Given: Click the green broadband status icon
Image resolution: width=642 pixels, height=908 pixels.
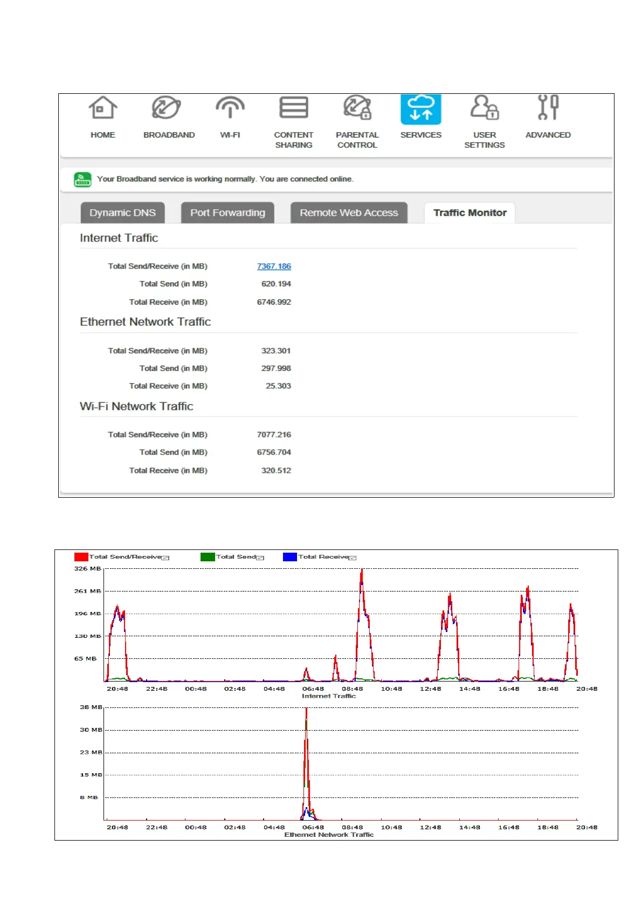Looking at the screenshot, I should (82, 180).
